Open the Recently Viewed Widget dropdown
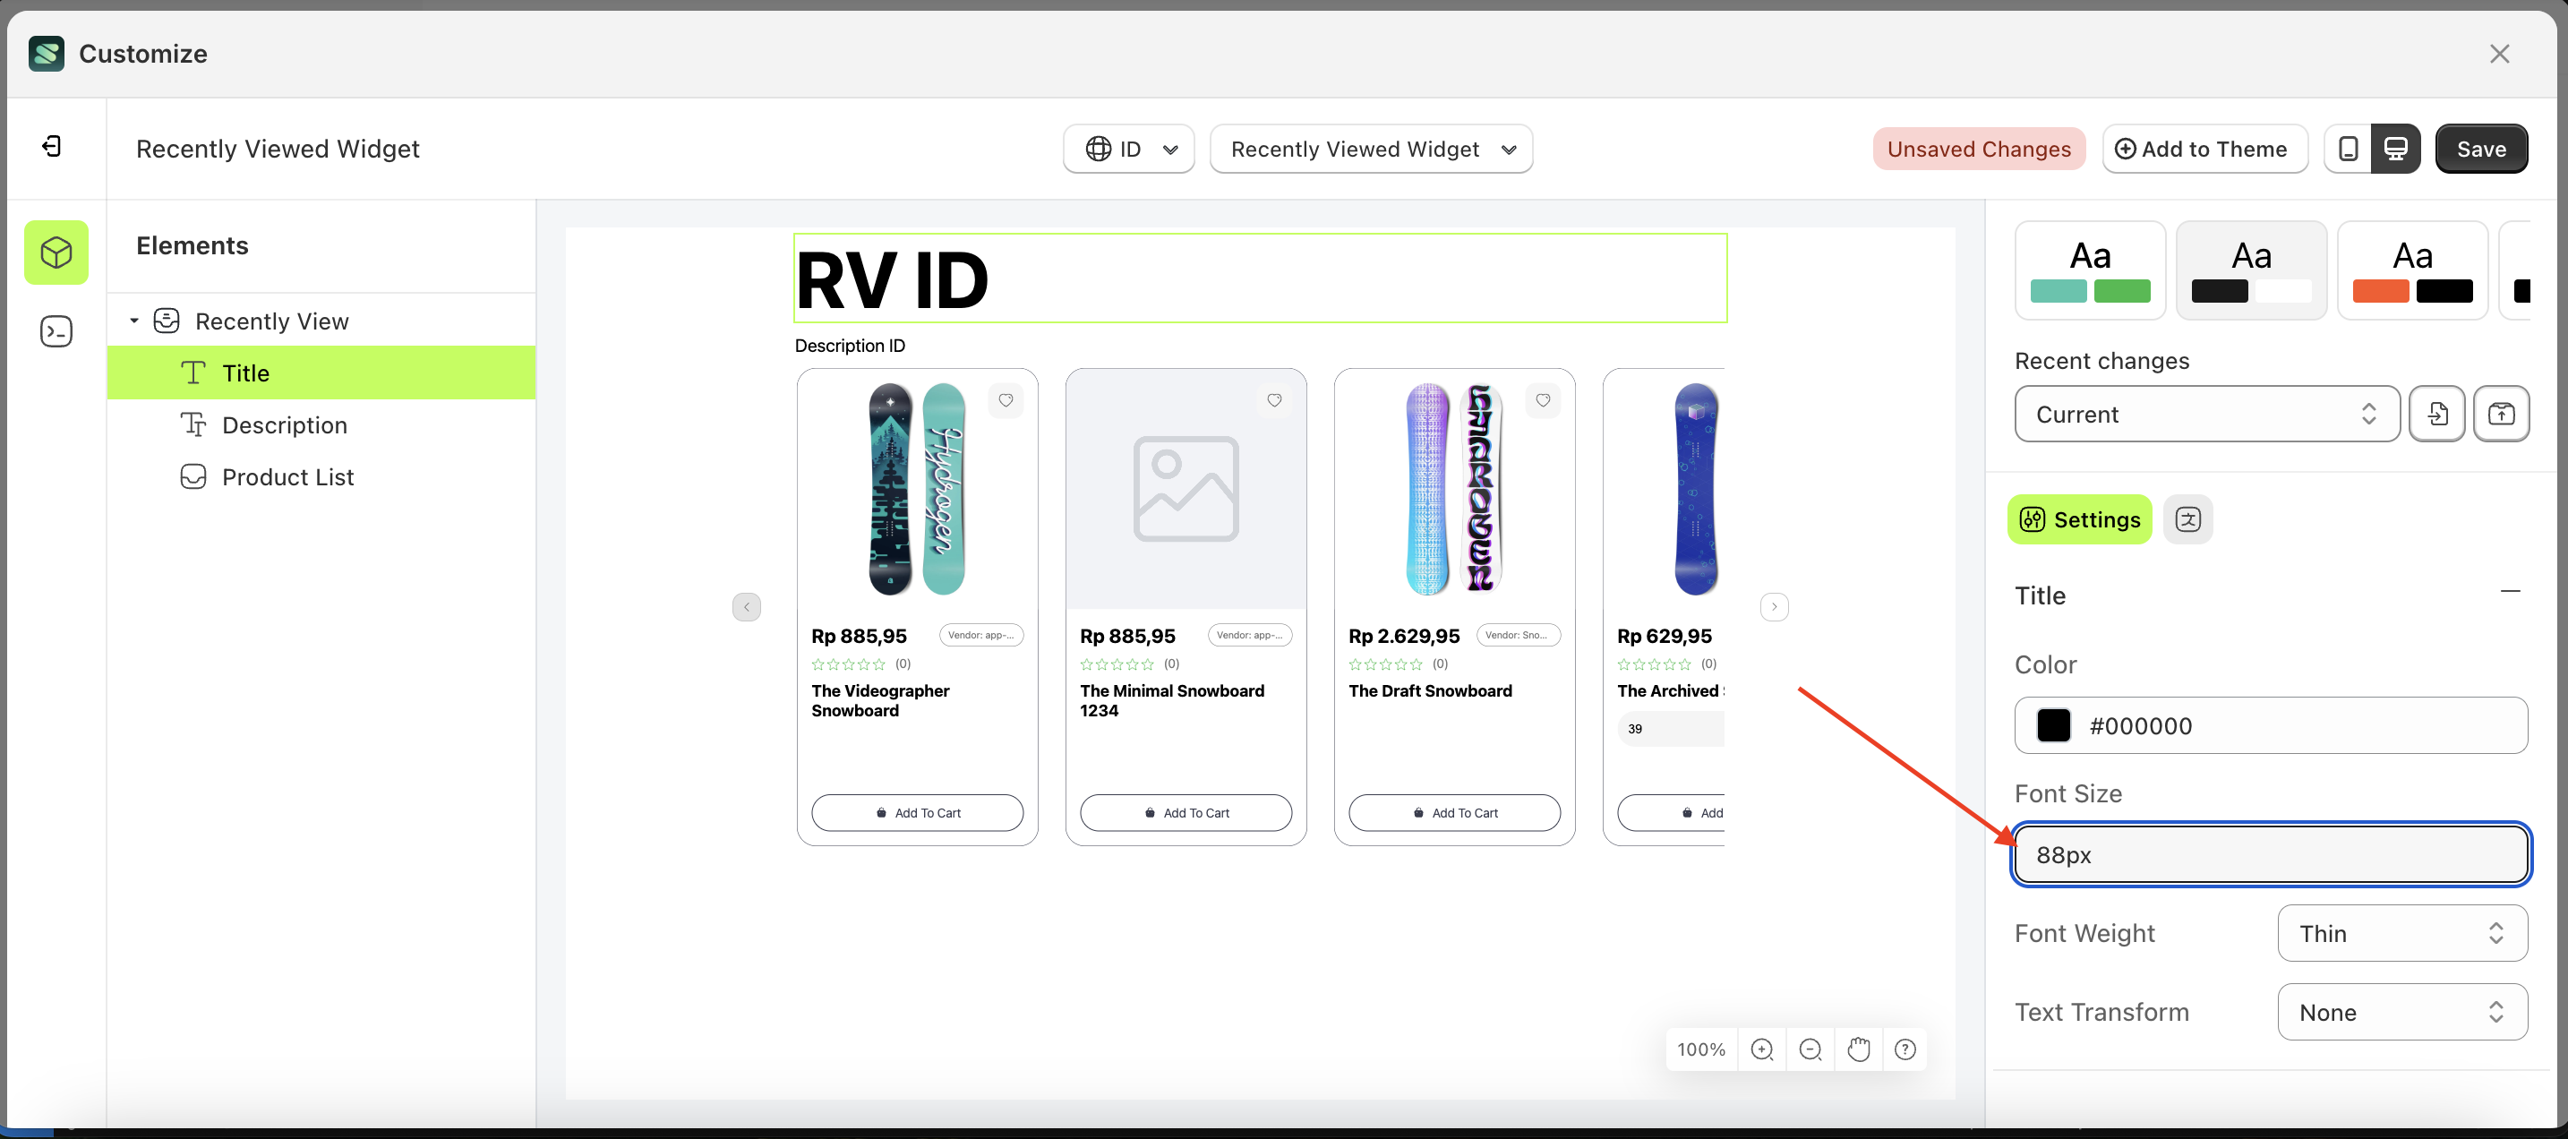 click(x=1371, y=148)
